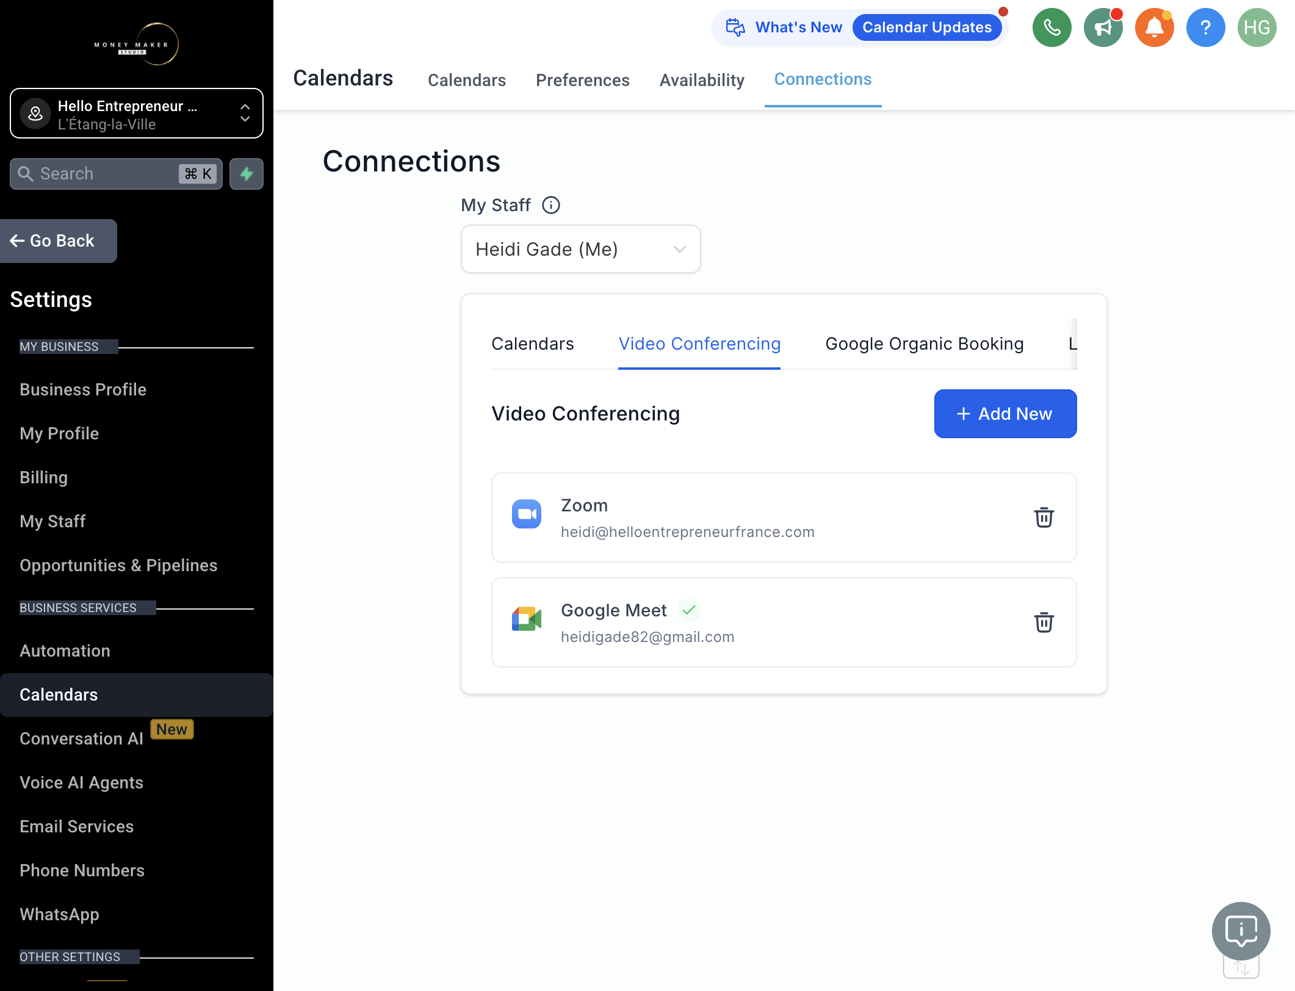This screenshot has width=1295, height=991.
Task: Focus the sidebar Search field
Action: pyautogui.click(x=116, y=174)
